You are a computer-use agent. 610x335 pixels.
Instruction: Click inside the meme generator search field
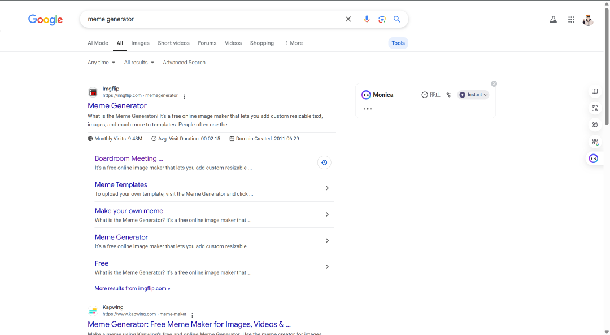coord(214,19)
